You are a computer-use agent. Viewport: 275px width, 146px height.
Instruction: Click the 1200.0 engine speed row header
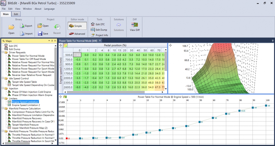(x=68, y=69)
